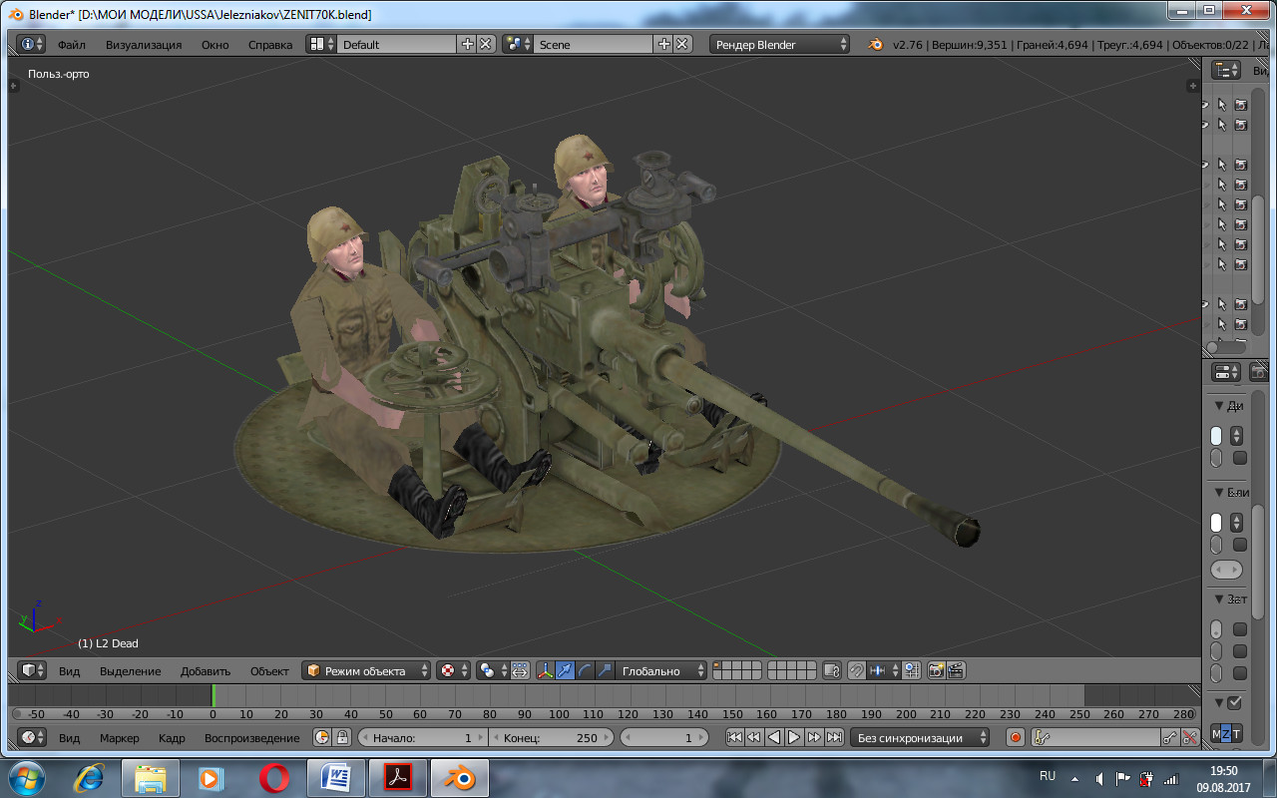Open the Файл menu
This screenshot has width=1277, height=798.
point(71,45)
